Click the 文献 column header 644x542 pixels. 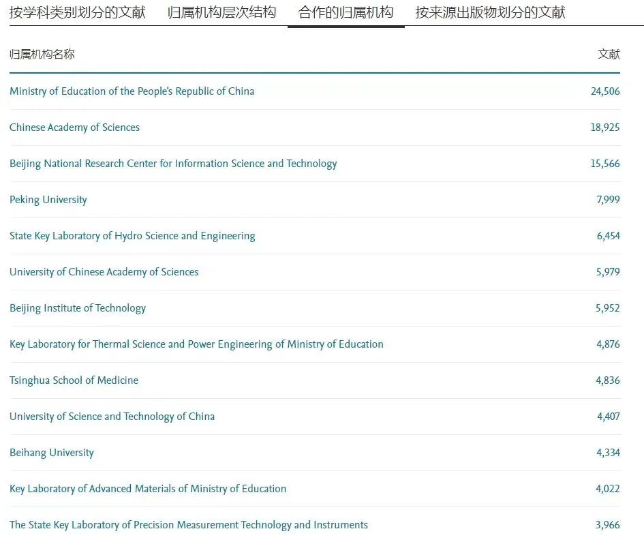(x=609, y=55)
